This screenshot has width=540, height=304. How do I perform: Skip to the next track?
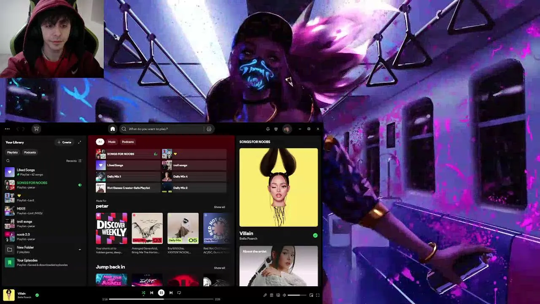click(x=171, y=293)
